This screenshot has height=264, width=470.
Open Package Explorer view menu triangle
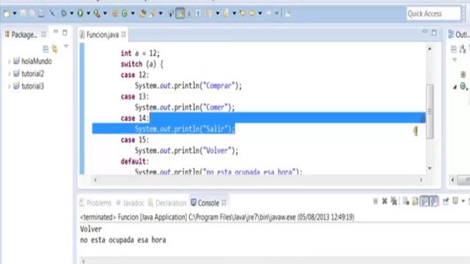[x=66, y=46]
